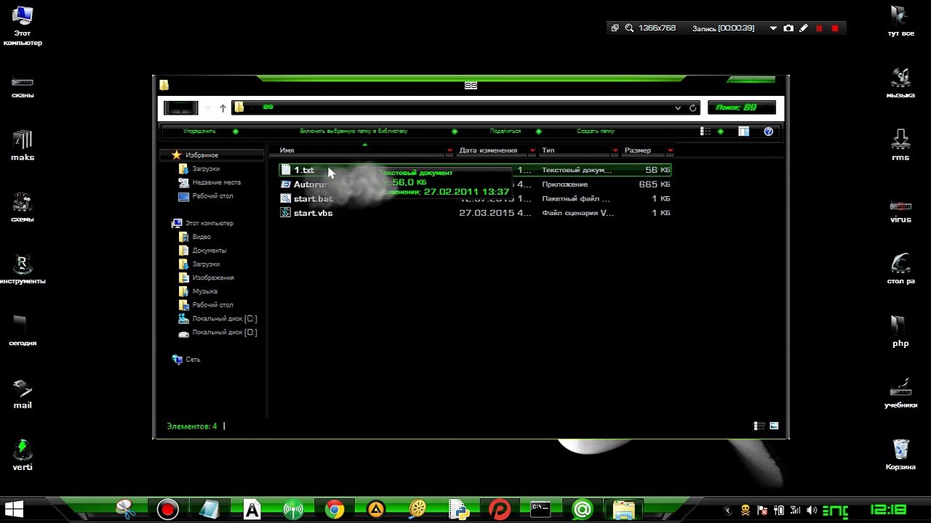Open the Имя column filter dropdown
Image resolution: width=931 pixels, height=523 pixels.
click(450, 150)
